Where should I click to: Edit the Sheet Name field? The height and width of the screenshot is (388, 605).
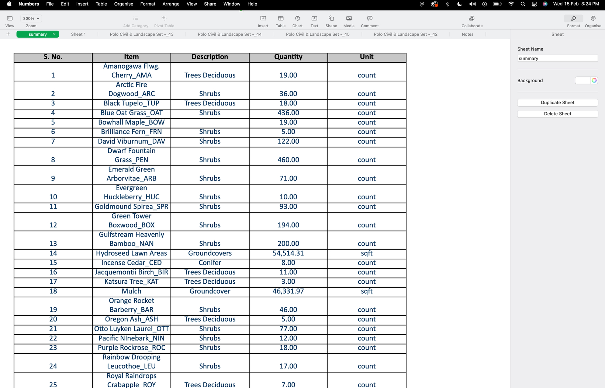coord(557,59)
